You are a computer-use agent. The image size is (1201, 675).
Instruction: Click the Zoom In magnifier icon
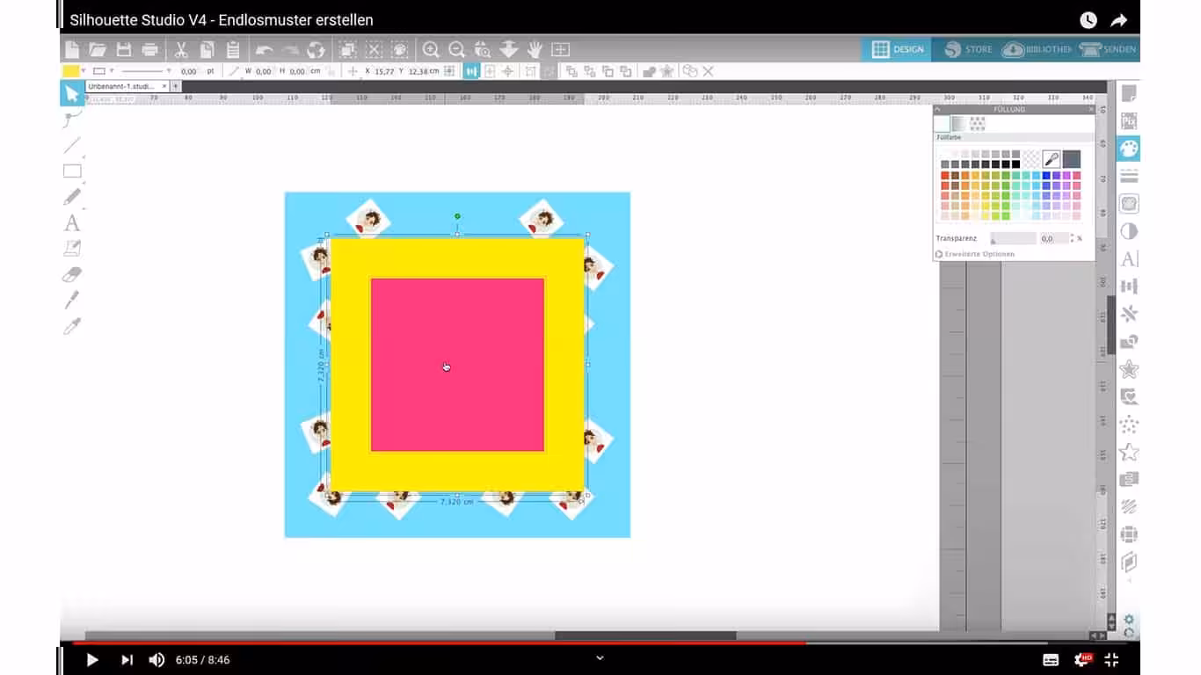tap(431, 50)
